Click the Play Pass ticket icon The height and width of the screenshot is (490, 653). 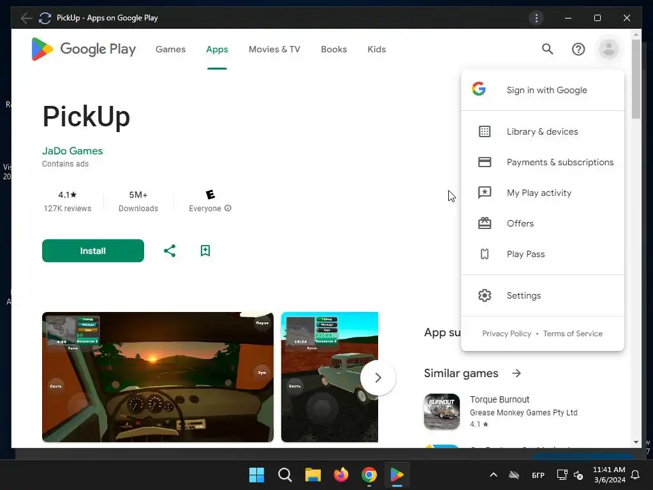[485, 254]
